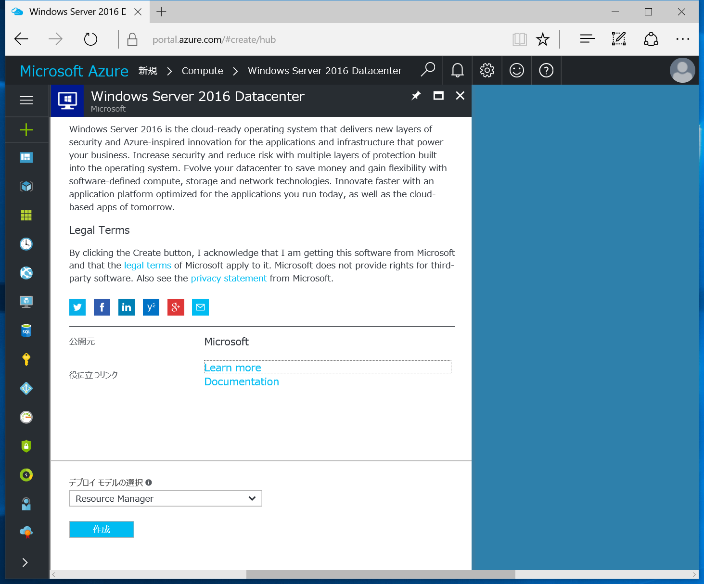Expand the sidebar More services chevron

[25, 562]
